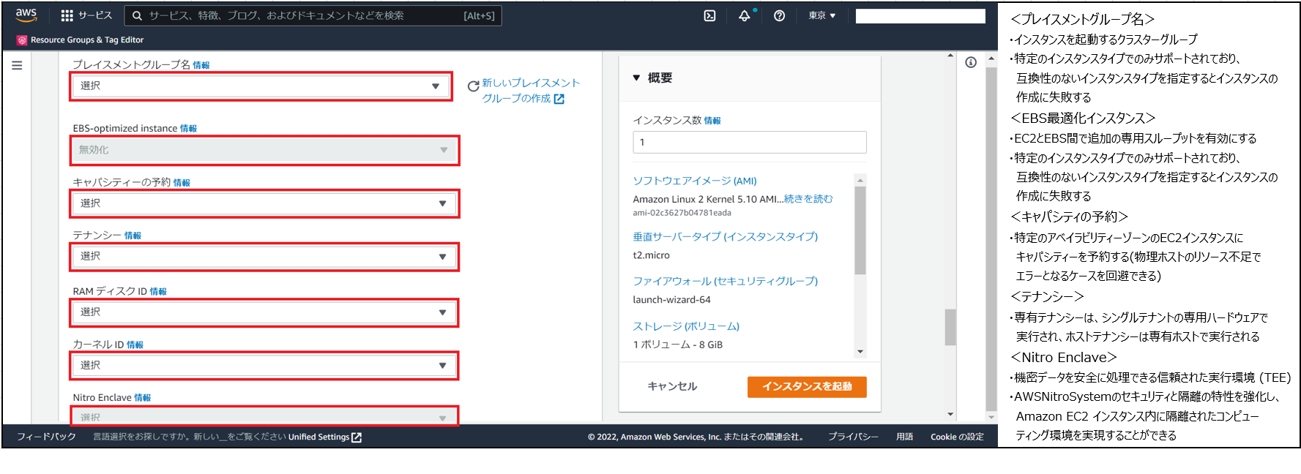
Task: Click the ami-02c3627b04781eada ID text
Action: pyautogui.click(x=682, y=213)
